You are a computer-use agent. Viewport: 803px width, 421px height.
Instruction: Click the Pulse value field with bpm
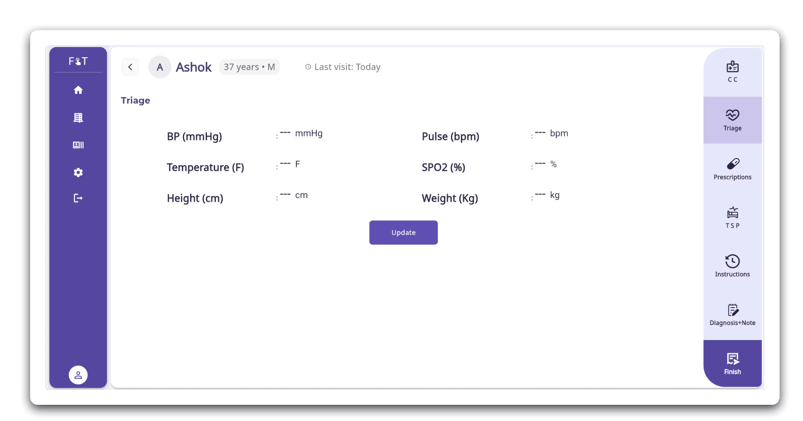click(x=551, y=133)
